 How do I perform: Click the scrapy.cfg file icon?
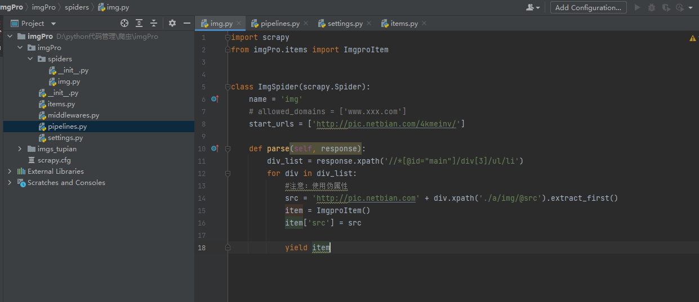32,160
